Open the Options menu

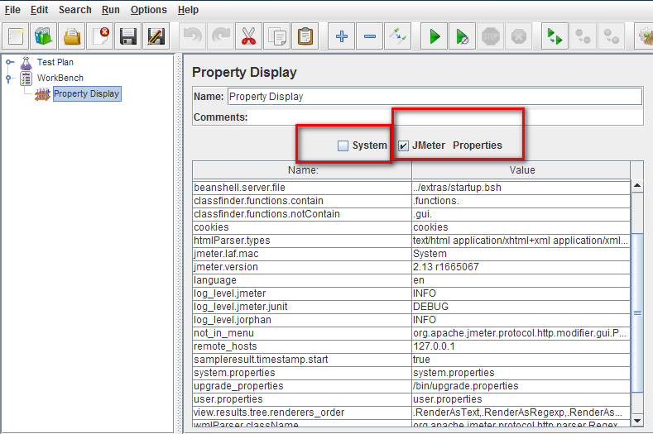click(x=148, y=10)
